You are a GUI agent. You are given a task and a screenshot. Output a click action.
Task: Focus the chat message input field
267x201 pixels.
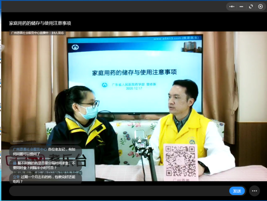119,191
